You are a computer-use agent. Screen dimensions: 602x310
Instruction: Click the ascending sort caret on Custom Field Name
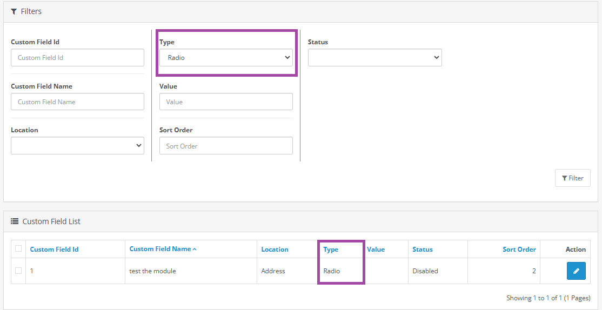pyautogui.click(x=195, y=250)
